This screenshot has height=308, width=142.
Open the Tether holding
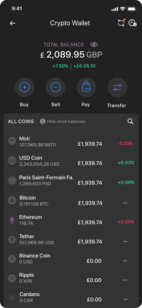[71, 239]
